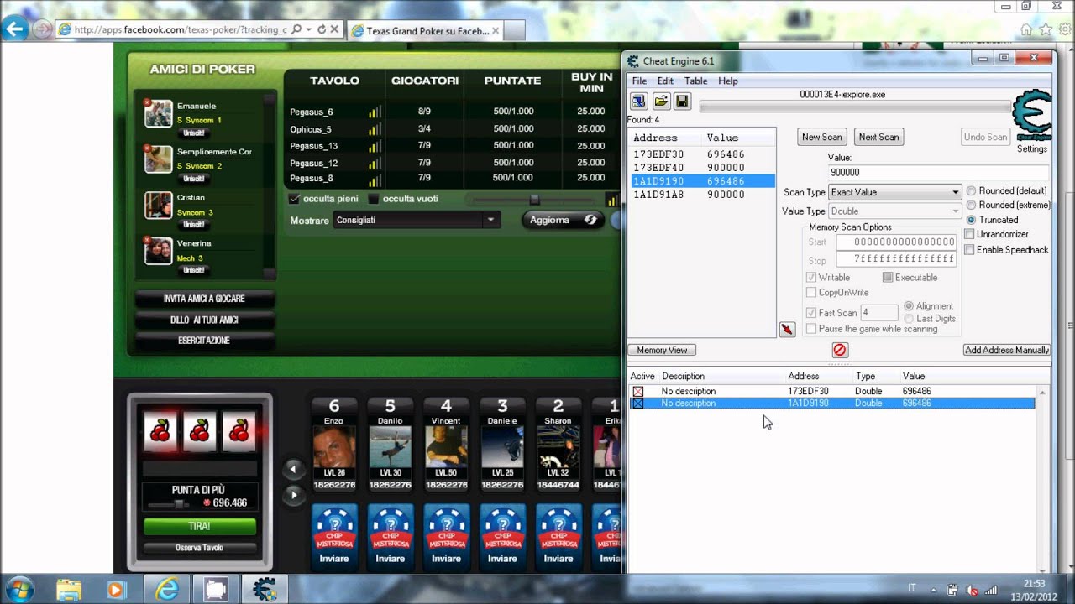This screenshot has width=1075, height=604.
Task: Click the scan Value input field
Action: coord(939,172)
